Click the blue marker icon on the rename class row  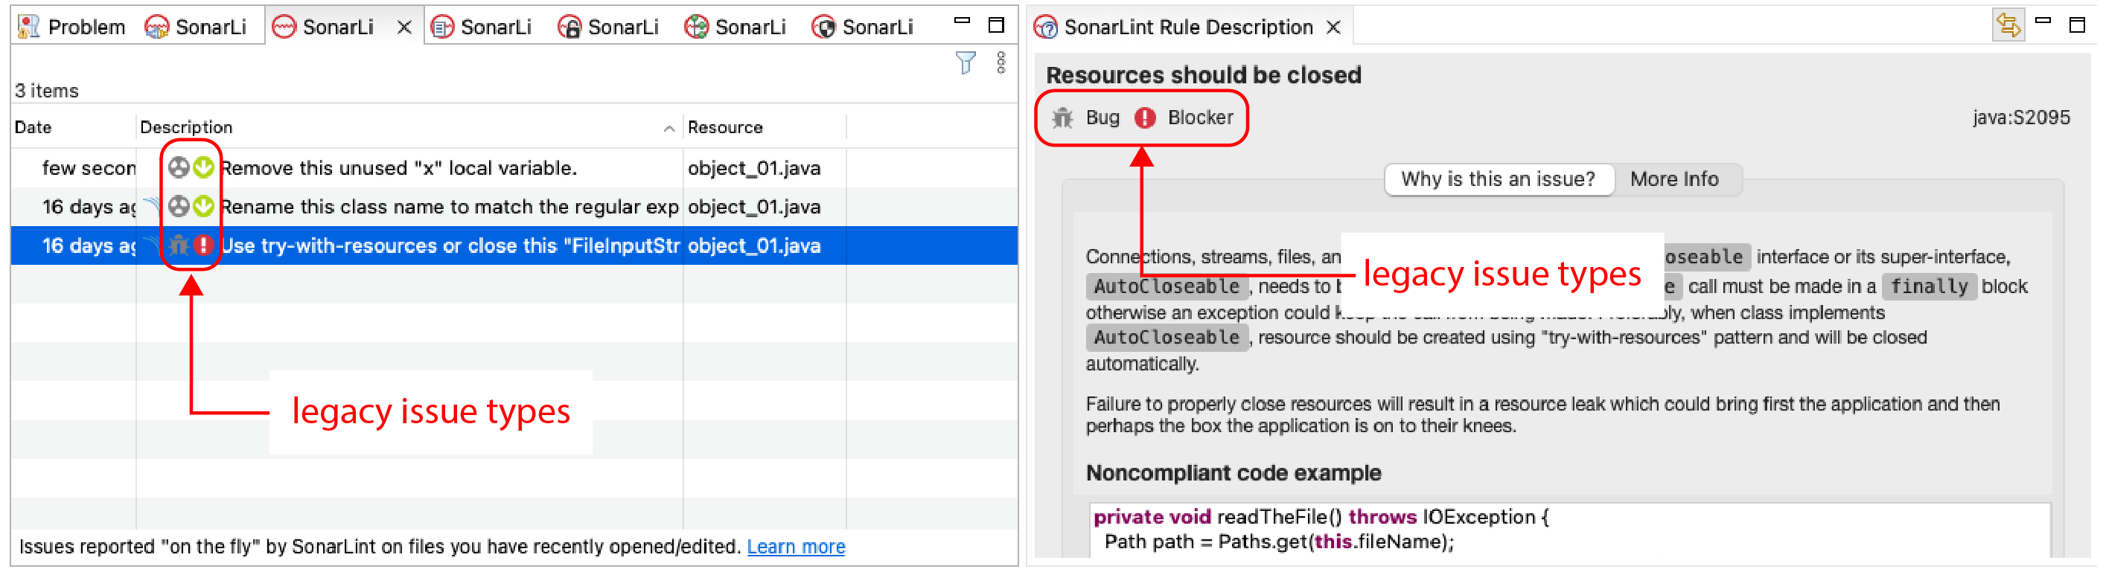tap(152, 205)
